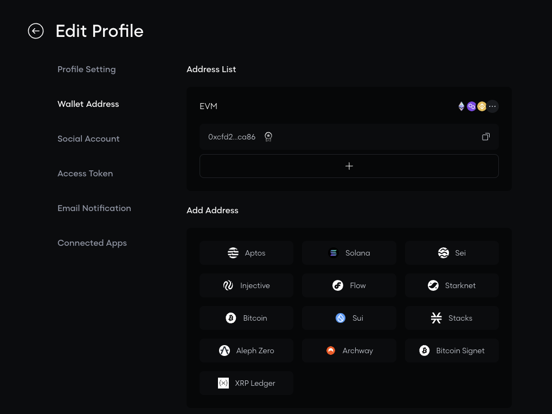This screenshot has height=414, width=552.
Task: Click the Add Address heading
Action: coord(212,211)
